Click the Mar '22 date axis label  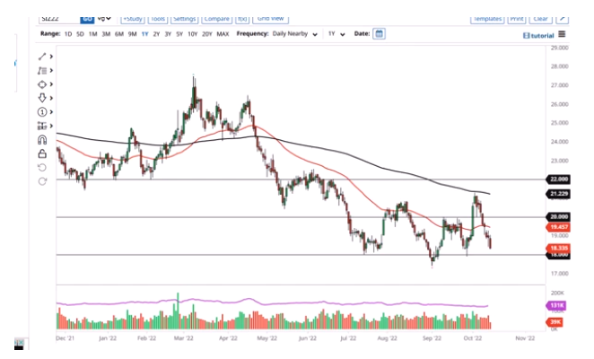click(184, 337)
